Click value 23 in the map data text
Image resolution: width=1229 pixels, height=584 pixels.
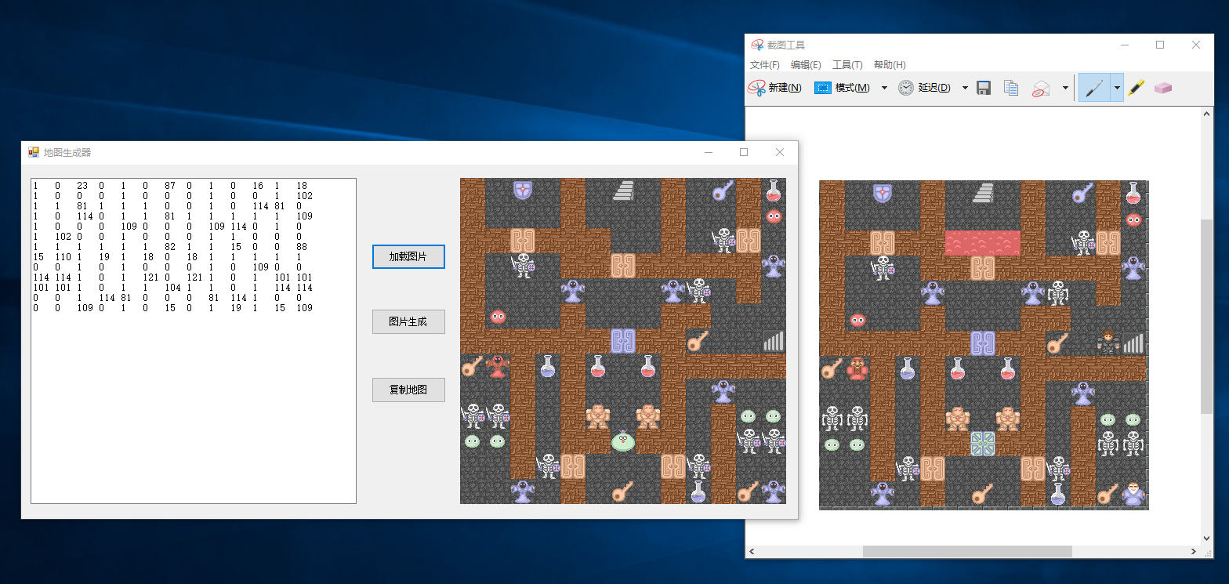[x=82, y=186]
